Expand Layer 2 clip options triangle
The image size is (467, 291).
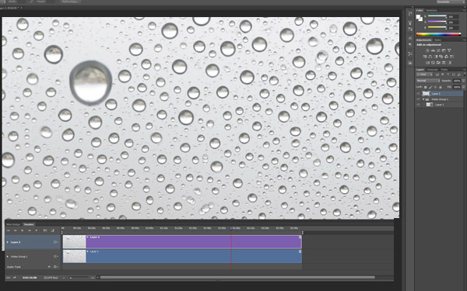[x=87, y=237]
